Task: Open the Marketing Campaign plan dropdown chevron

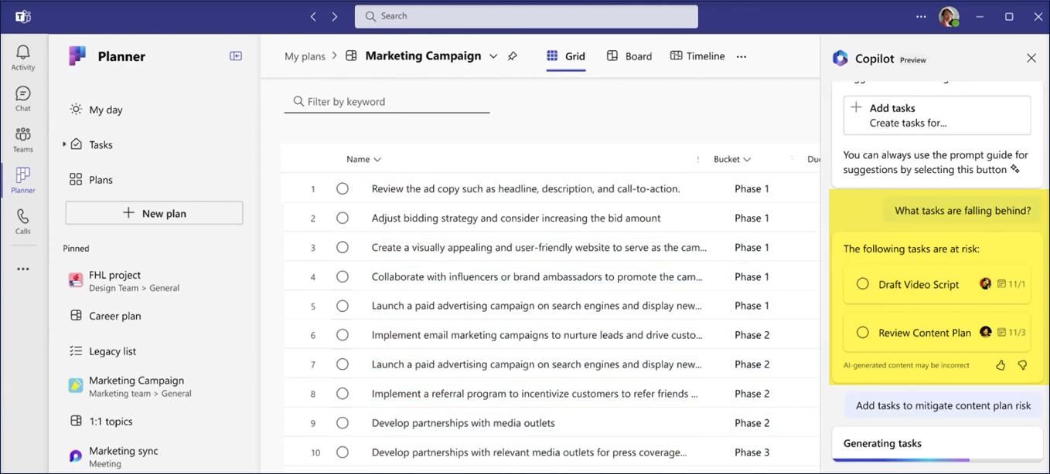Action: pyautogui.click(x=493, y=56)
